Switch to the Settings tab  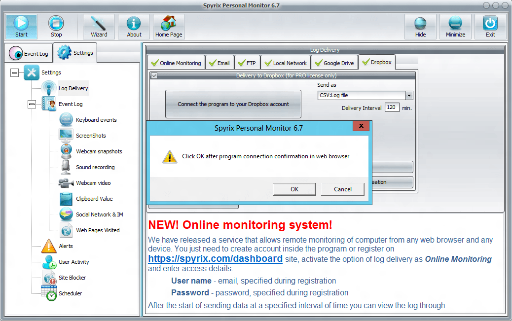click(x=75, y=53)
